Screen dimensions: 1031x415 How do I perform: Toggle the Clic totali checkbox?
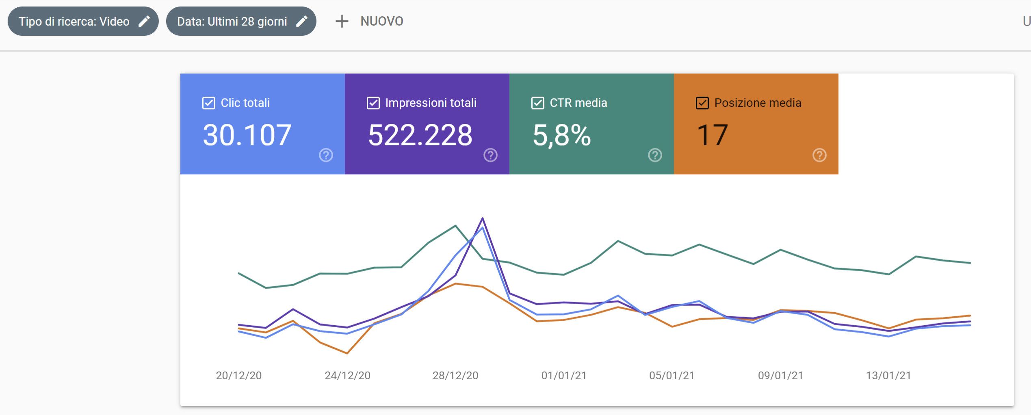point(208,103)
